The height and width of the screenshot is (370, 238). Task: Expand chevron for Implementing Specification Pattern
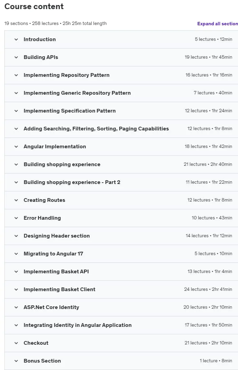point(16,111)
